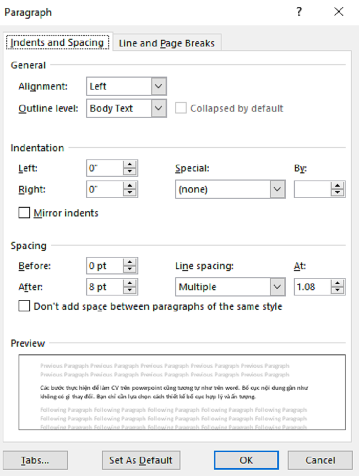Toggle Collapsed by default checkbox
This screenshot has height=476, width=359.
[181, 108]
